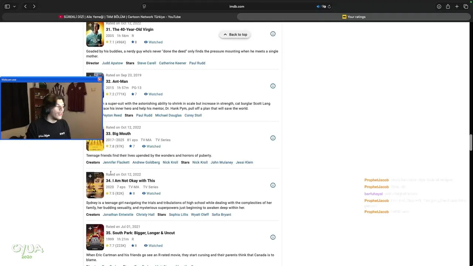Open the page reader menu icon
The image size is (473, 266).
tap(144, 6)
